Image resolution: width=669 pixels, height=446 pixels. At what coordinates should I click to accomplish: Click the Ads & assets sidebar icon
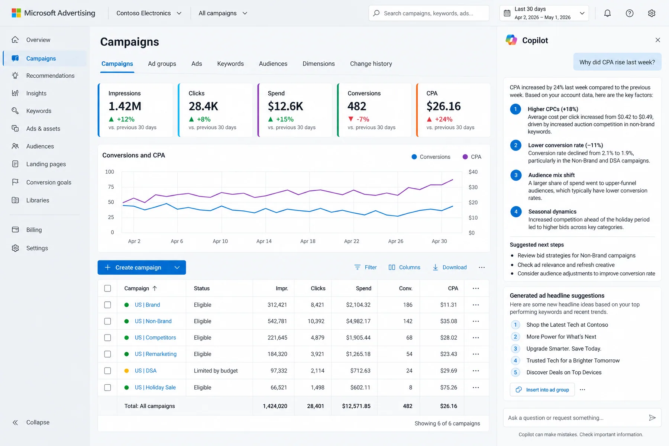pyautogui.click(x=15, y=129)
